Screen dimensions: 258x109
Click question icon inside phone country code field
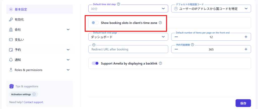click(176, 9)
